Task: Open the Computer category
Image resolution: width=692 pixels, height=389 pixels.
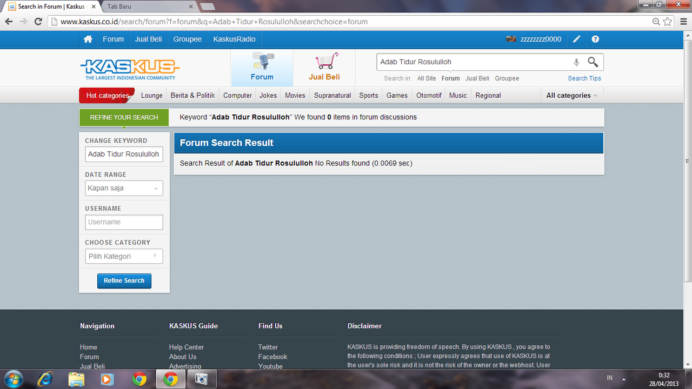Action: click(238, 96)
